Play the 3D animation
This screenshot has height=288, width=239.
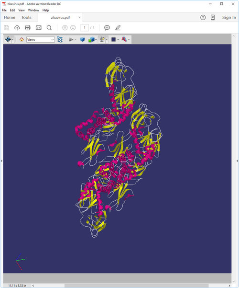point(71,39)
